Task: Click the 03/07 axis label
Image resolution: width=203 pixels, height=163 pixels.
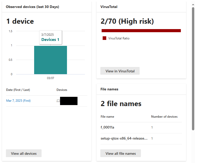Action: [51, 78]
